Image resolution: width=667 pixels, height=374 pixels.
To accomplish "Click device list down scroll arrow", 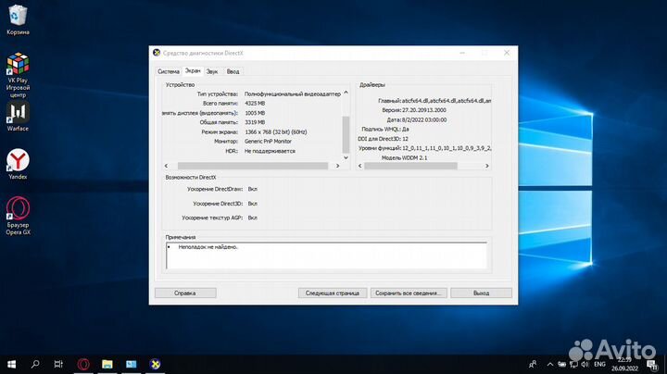I will click(x=346, y=157).
